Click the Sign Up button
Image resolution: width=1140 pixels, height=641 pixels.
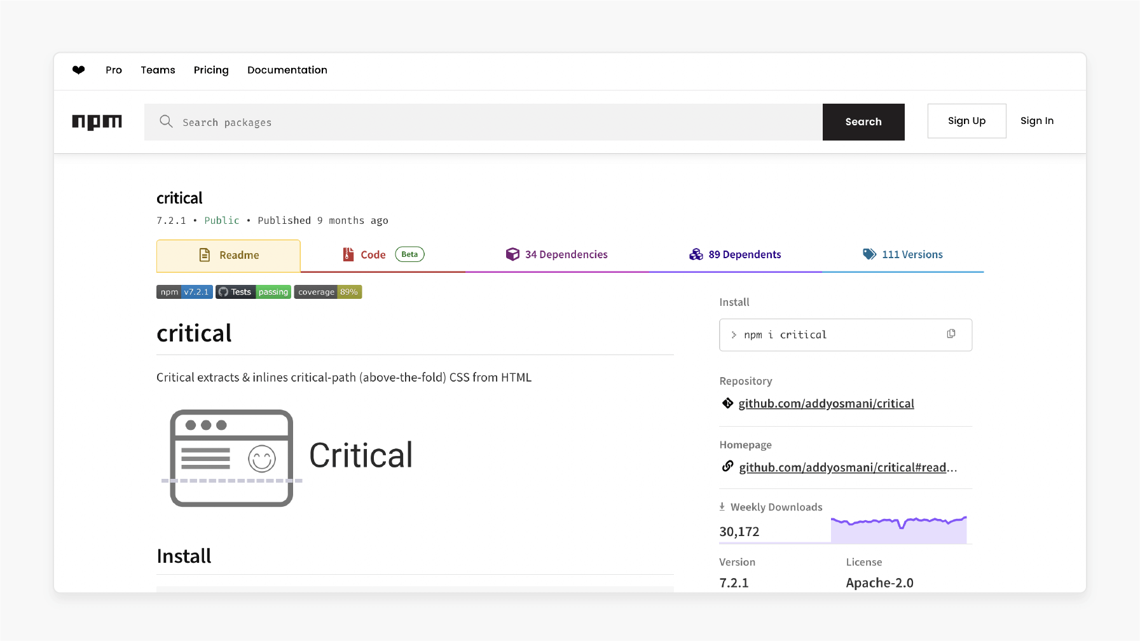coord(966,121)
